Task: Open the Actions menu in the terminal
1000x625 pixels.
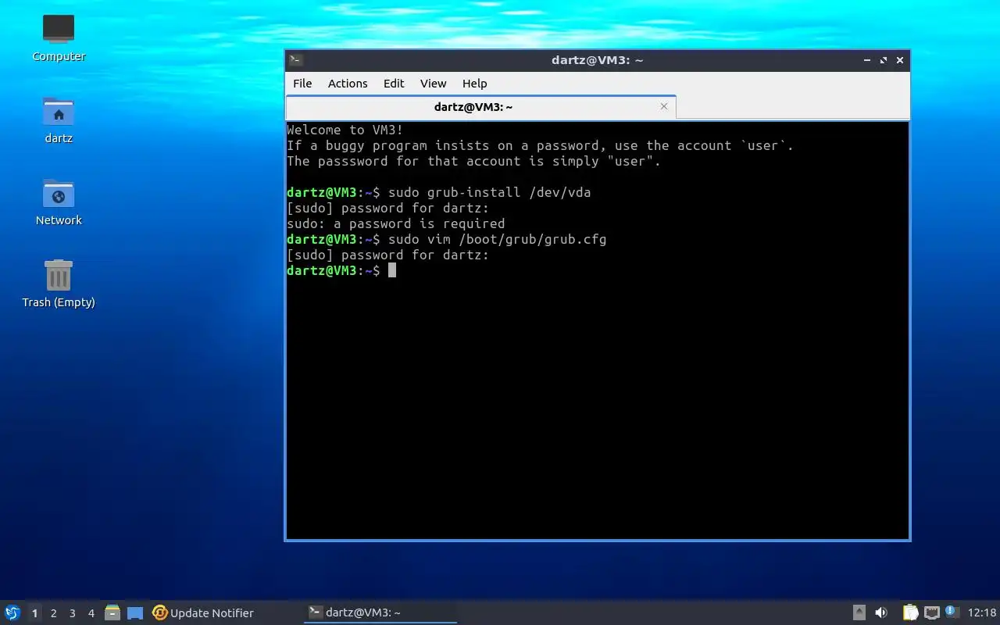Action: tap(348, 84)
